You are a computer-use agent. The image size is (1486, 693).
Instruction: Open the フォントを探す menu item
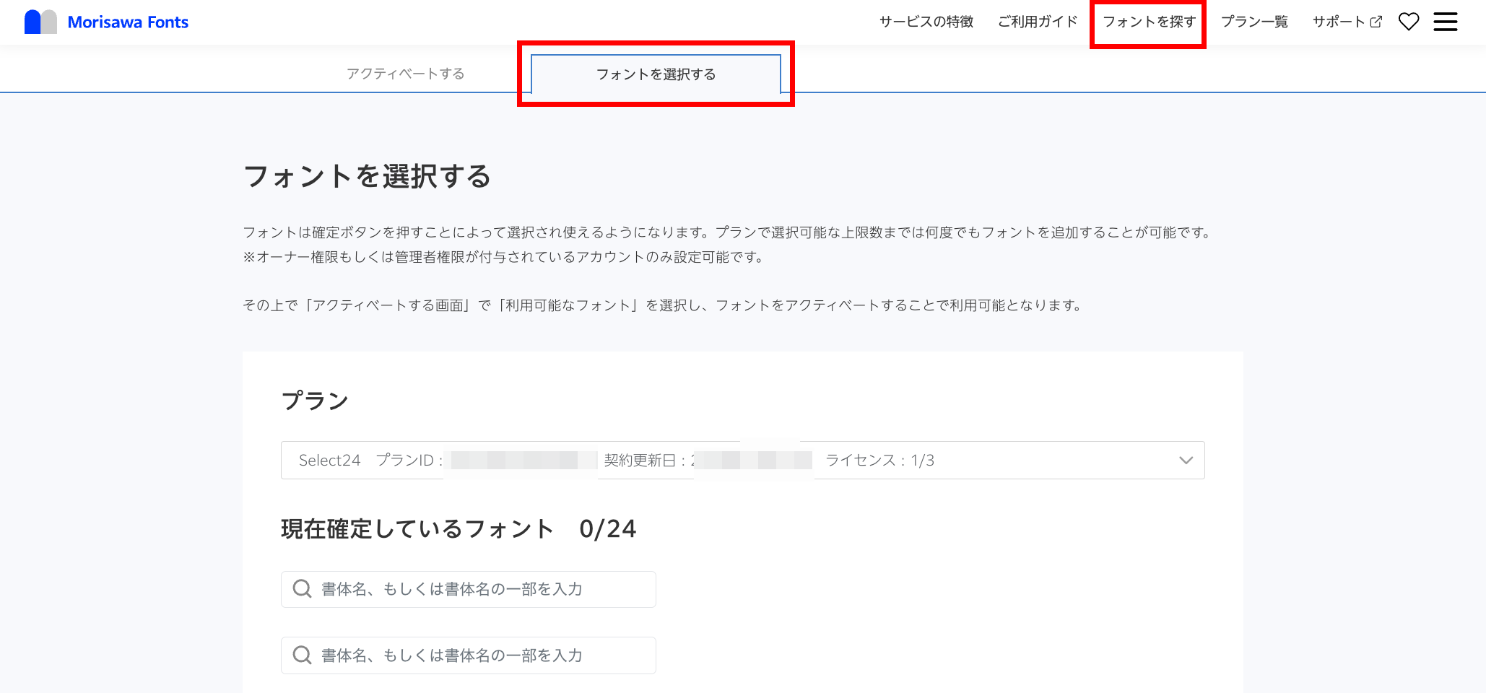point(1149,22)
